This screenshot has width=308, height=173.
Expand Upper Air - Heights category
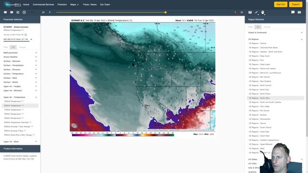(20, 86)
